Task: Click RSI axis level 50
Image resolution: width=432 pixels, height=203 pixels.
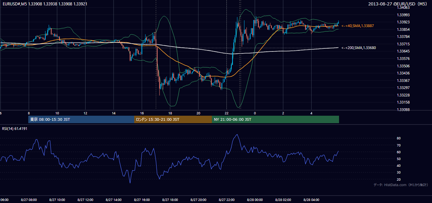Action: tap(399, 159)
